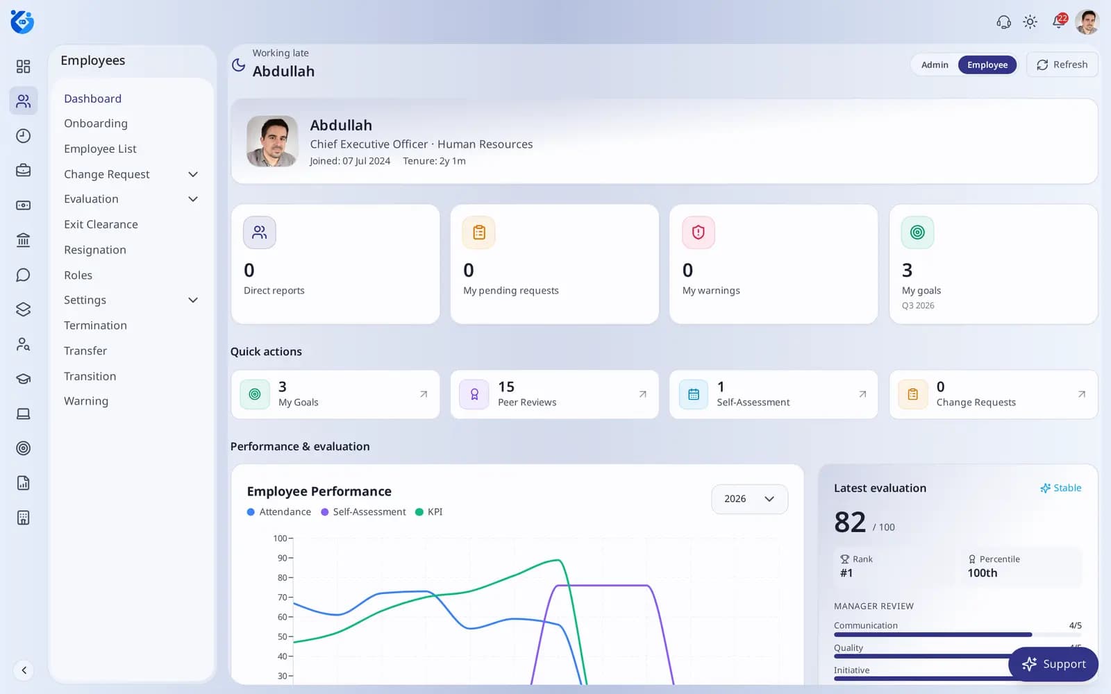Click the headset support icon in top bar
Screen dimensions: 1111x694
click(1003, 22)
